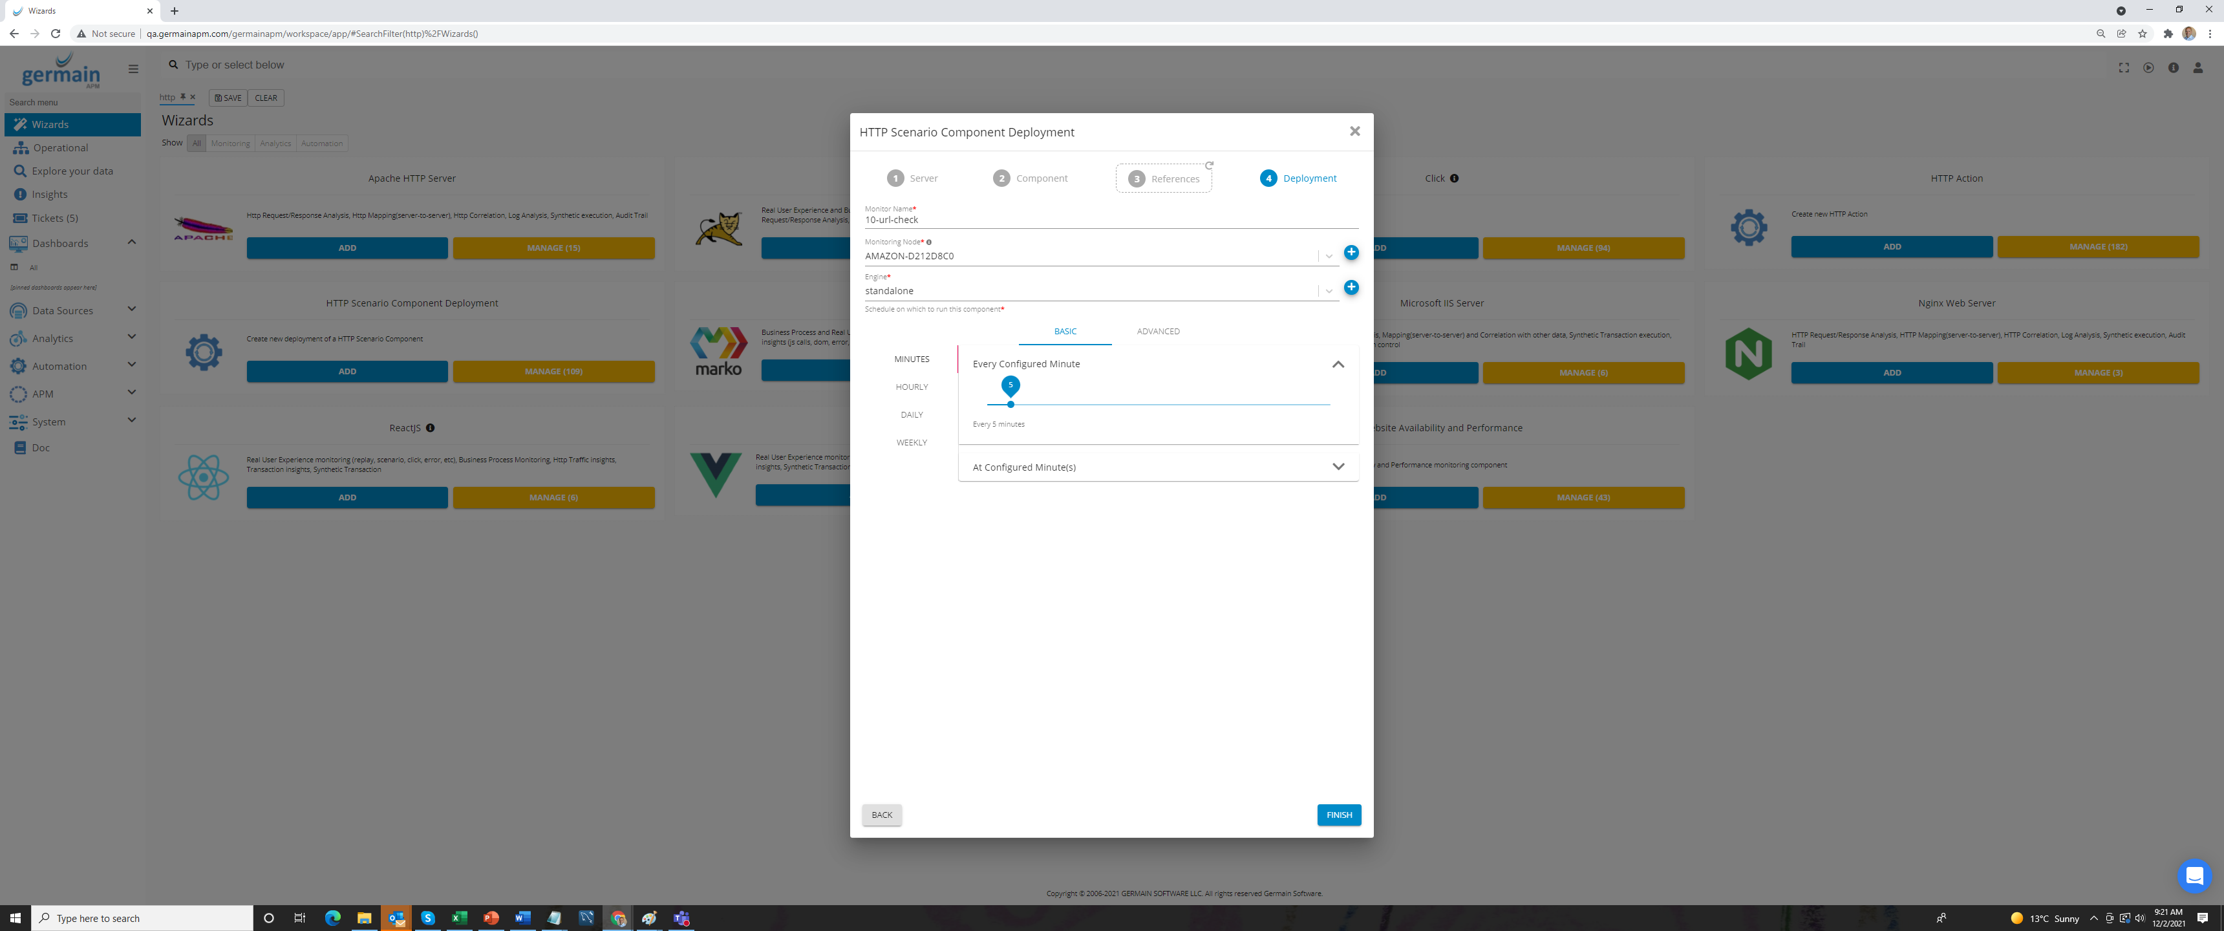Switch to the ADVANCED schedule tab

tap(1157, 332)
